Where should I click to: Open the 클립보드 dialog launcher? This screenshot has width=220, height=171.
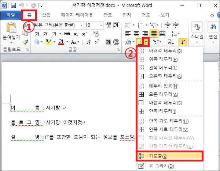(x=27, y=49)
